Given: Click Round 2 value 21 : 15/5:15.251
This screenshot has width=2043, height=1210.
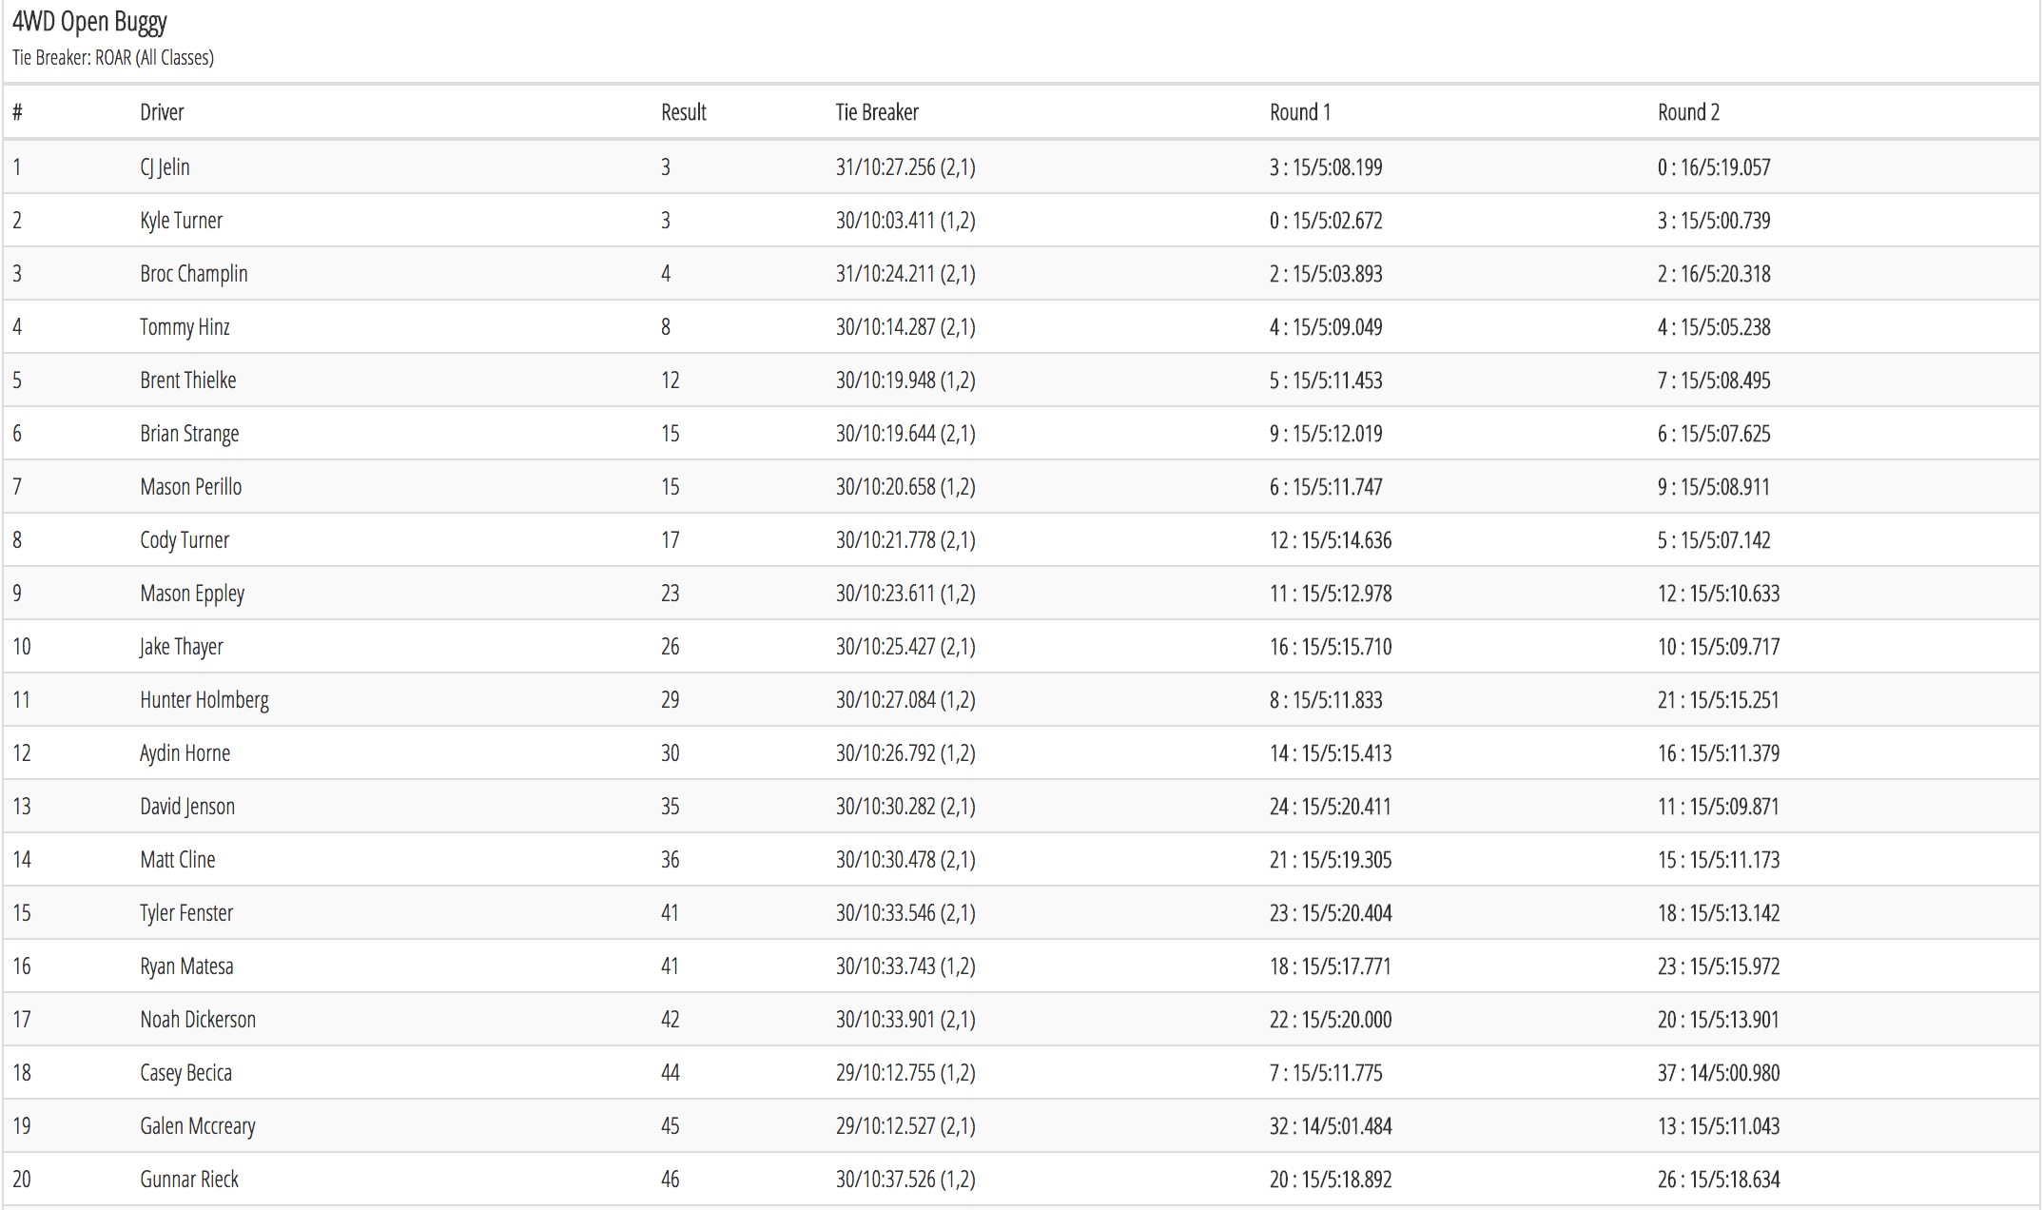Looking at the screenshot, I should point(1719,700).
